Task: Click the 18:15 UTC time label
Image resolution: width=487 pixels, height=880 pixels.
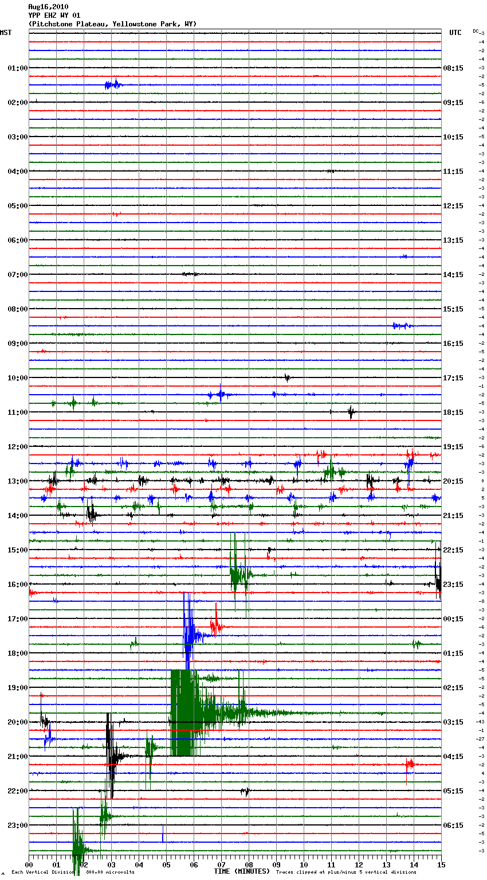Action: point(453,412)
